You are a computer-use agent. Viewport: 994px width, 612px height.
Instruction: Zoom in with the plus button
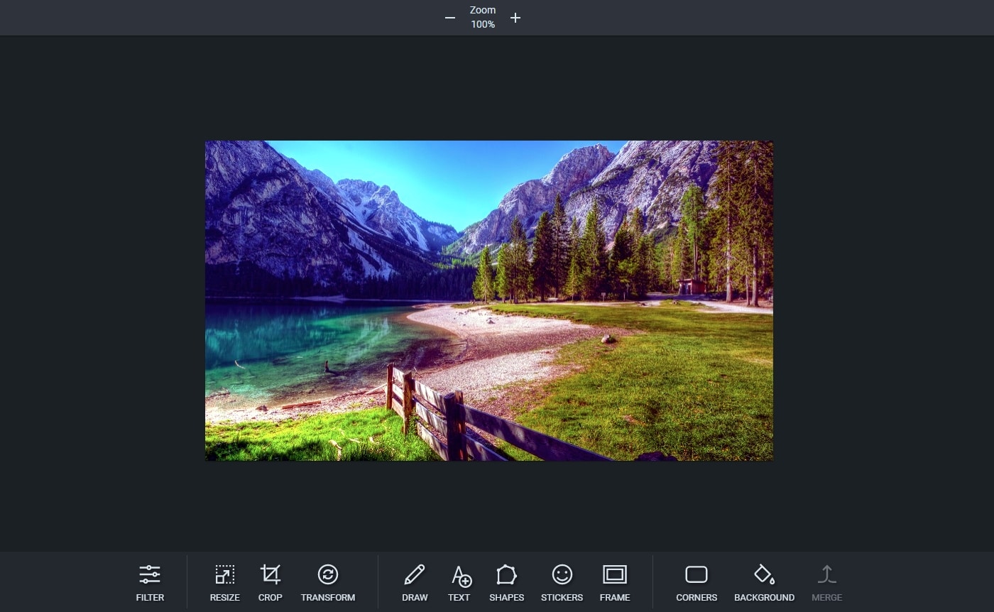click(x=515, y=18)
